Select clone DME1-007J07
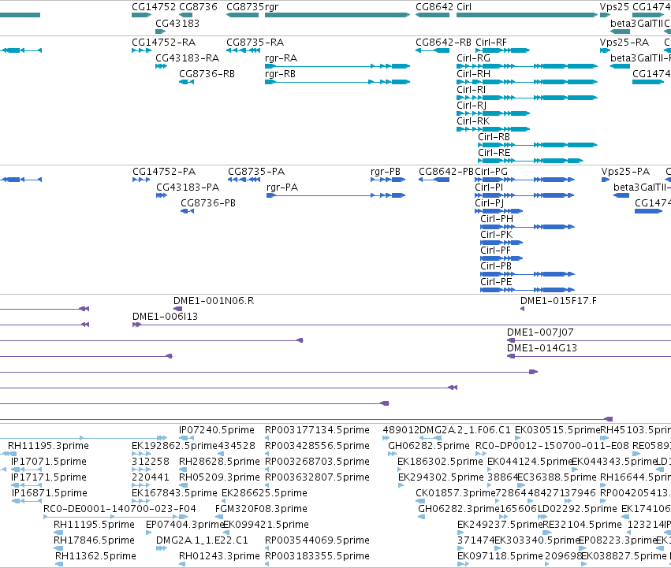The height and width of the screenshot is (568, 671). click(x=589, y=340)
